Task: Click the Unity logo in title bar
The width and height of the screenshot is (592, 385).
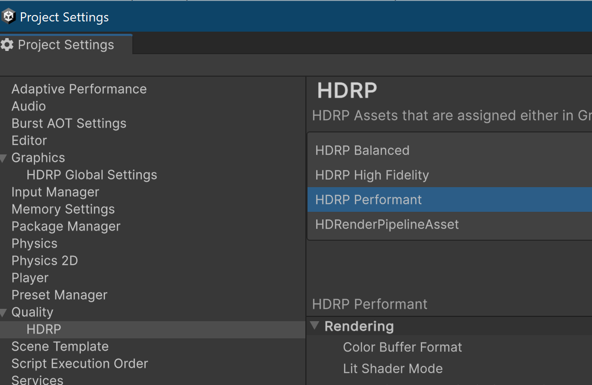Action: (x=9, y=17)
